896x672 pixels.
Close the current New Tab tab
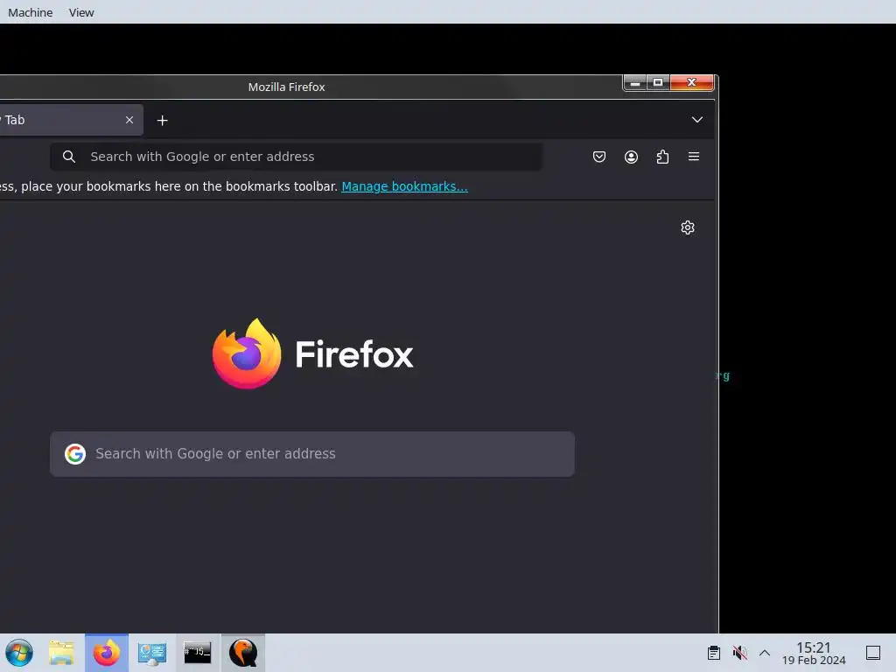(x=129, y=120)
